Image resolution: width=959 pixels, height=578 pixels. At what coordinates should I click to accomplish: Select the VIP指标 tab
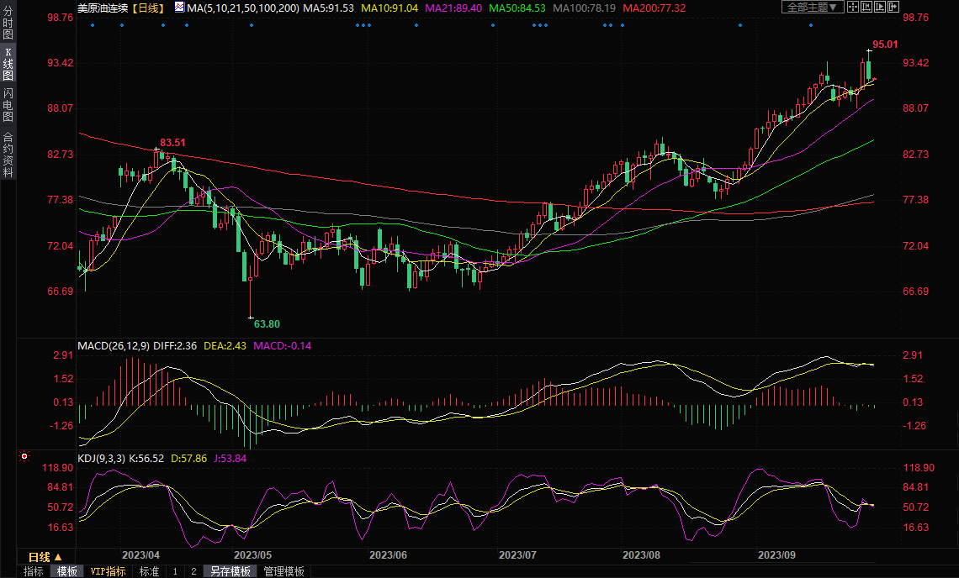[109, 571]
